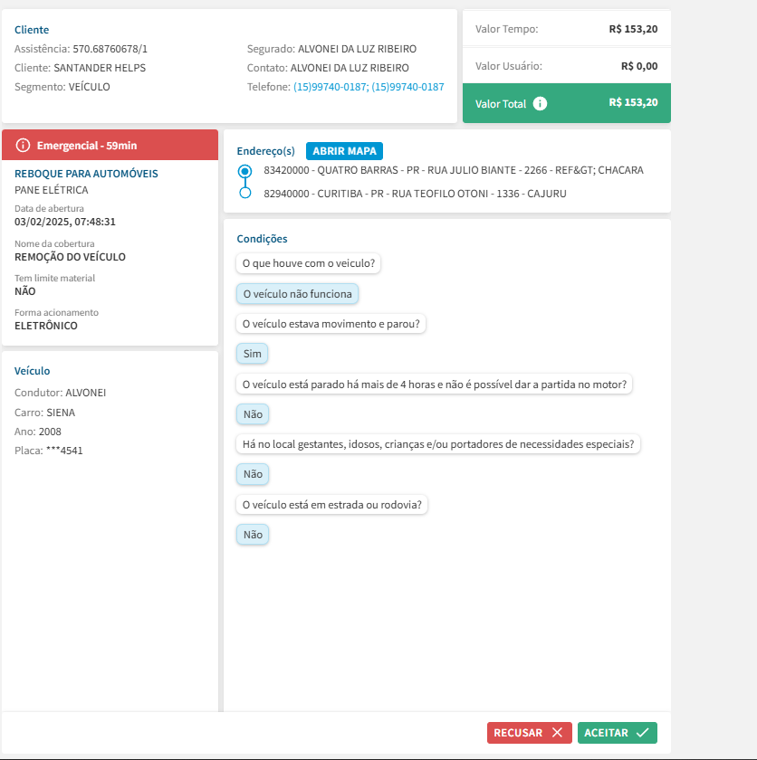Select the origin marker for Quatro Barras address
This screenshot has width=757, height=760.
click(244, 171)
